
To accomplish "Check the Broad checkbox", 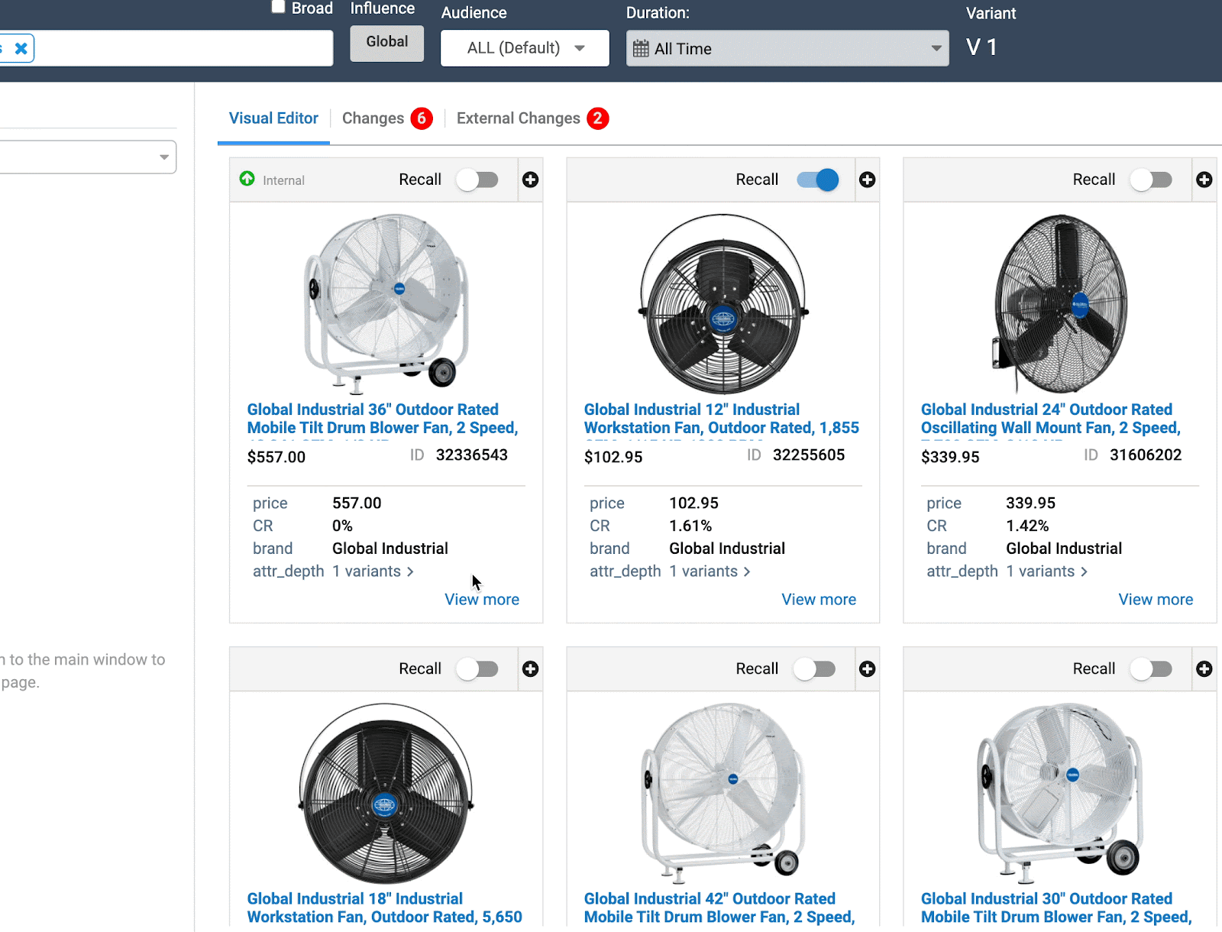I will [279, 7].
